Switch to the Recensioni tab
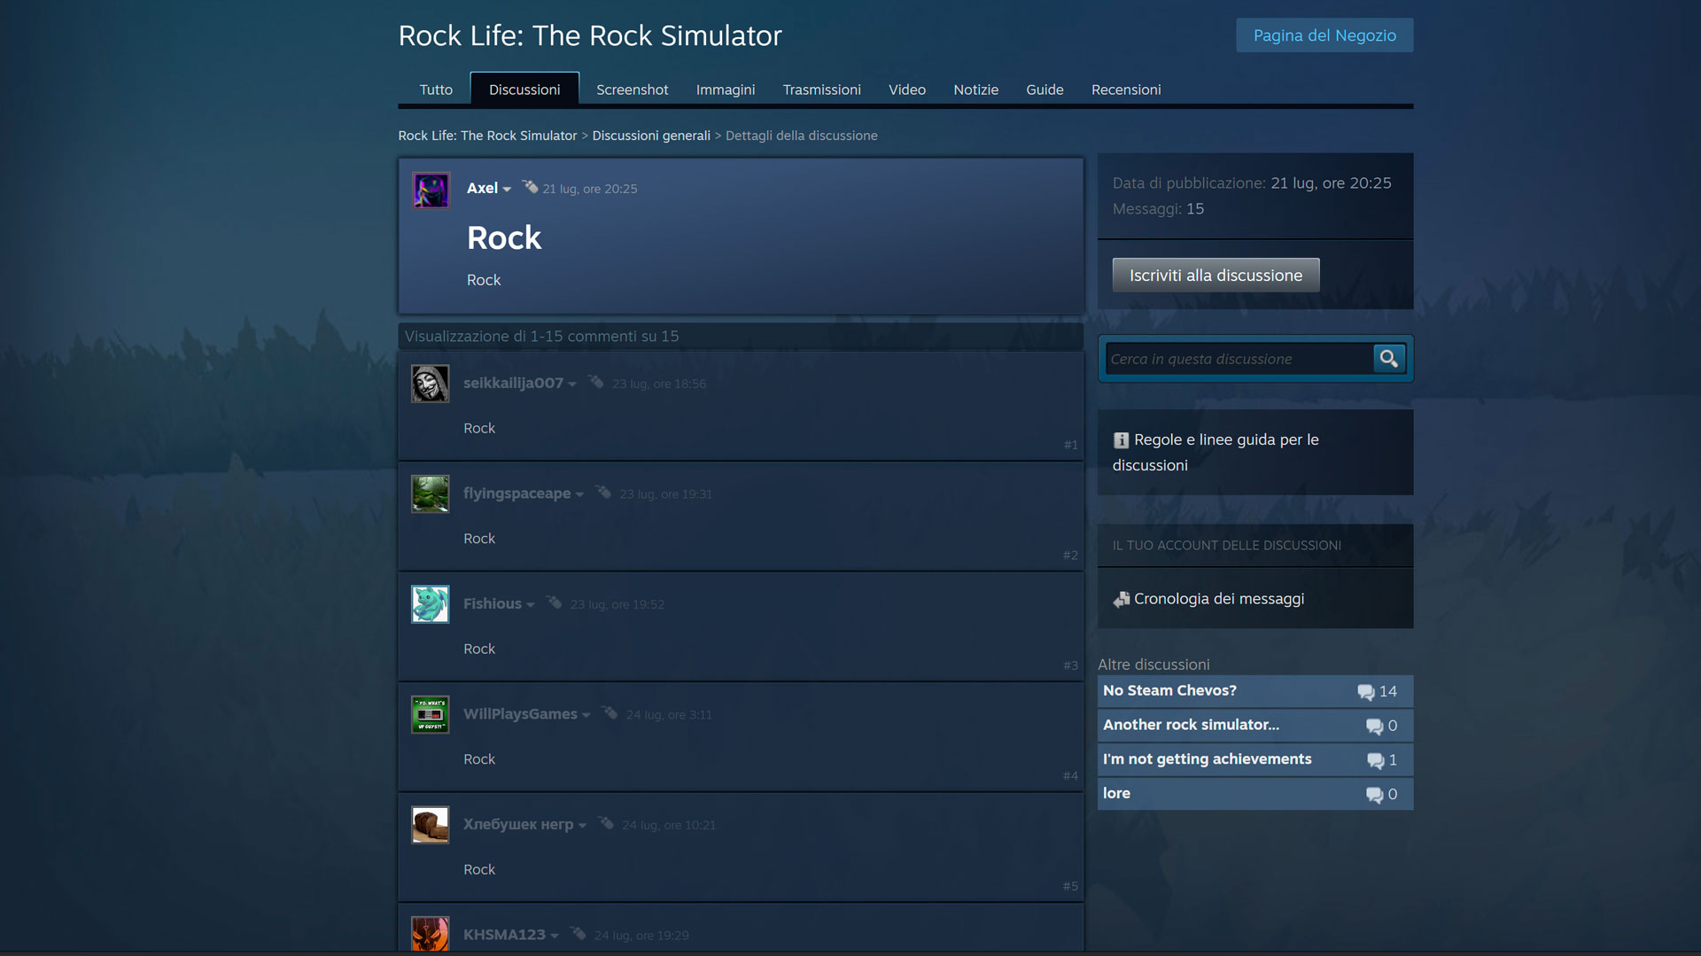The height and width of the screenshot is (956, 1701). pos(1125,89)
